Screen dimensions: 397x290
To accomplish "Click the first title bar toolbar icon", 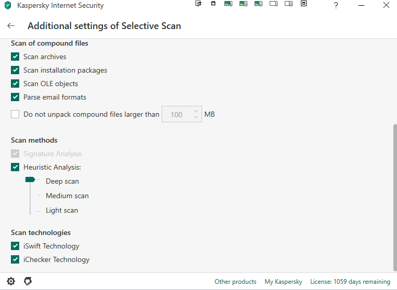I will tap(198, 4).
